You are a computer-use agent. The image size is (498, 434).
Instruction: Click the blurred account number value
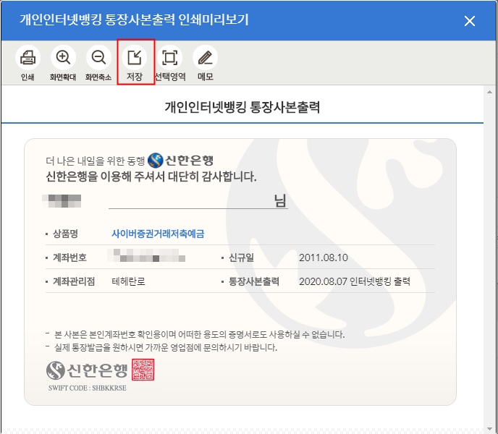146,255
